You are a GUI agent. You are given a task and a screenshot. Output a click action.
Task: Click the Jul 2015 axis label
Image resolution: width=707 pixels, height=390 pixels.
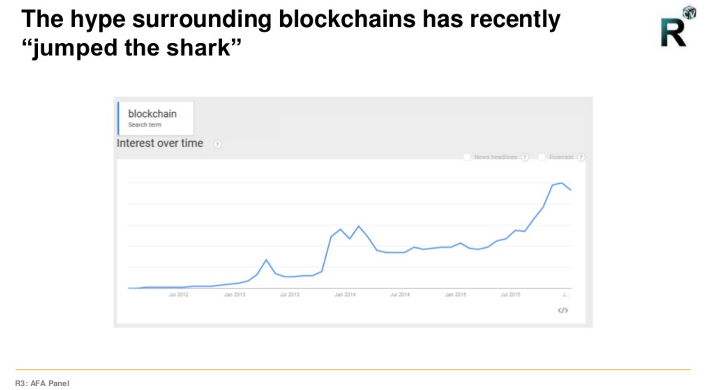pos(510,295)
